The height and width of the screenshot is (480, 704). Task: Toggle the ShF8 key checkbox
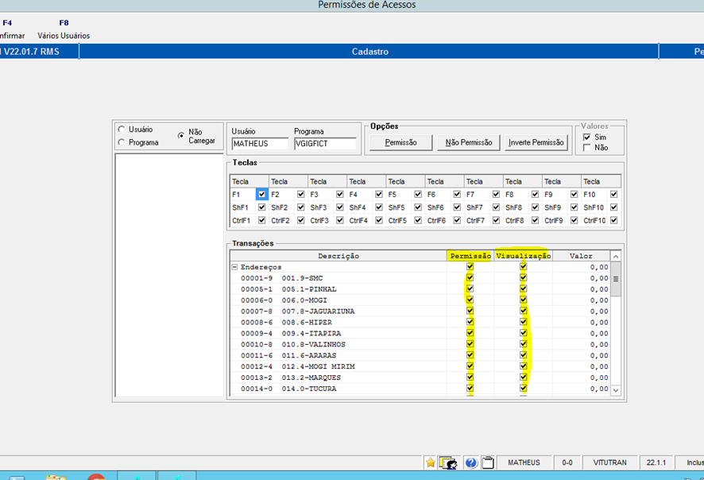tap(536, 207)
